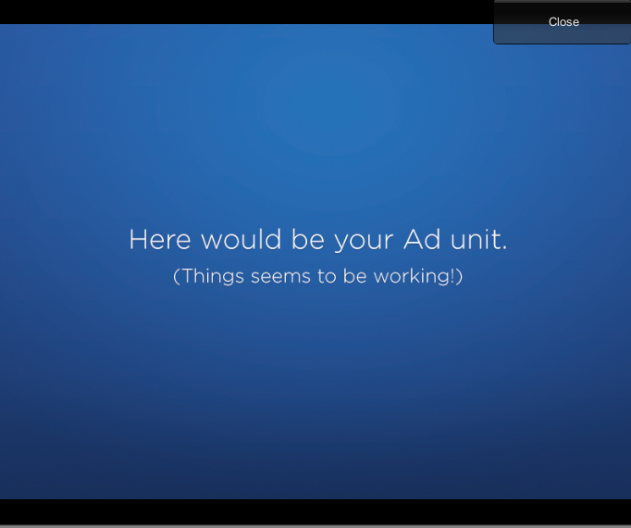This screenshot has width=631, height=528.
Task: Click the black bar below the ad
Action: pos(315,511)
